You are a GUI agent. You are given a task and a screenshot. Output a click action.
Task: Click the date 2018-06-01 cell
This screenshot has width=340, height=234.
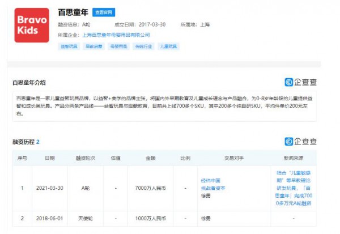click(x=50, y=218)
